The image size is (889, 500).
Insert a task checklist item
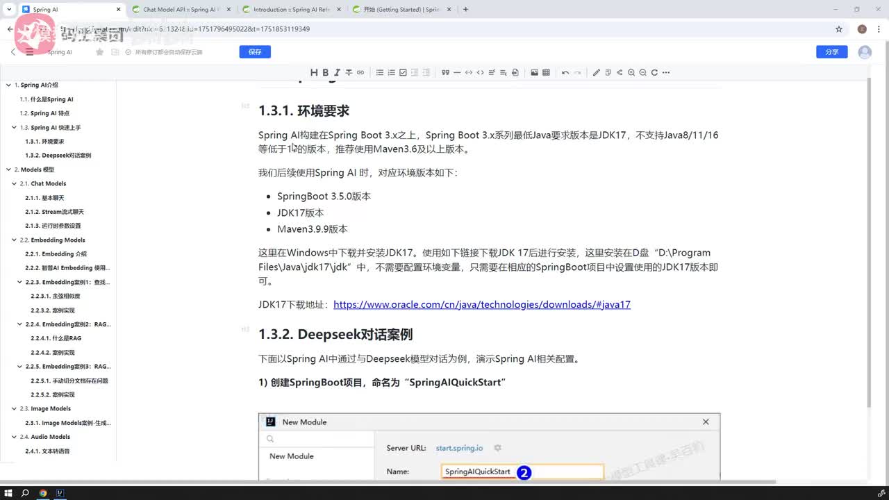[x=403, y=72]
